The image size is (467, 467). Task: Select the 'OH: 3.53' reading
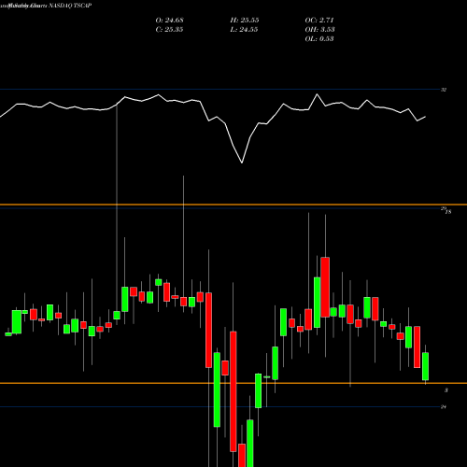[x=319, y=30]
